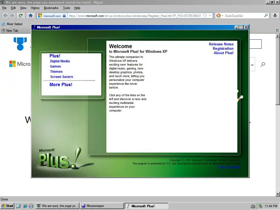Click the vertical scrollbar thumb in browser
The image size is (280, 210).
pyautogui.click(x=278, y=71)
